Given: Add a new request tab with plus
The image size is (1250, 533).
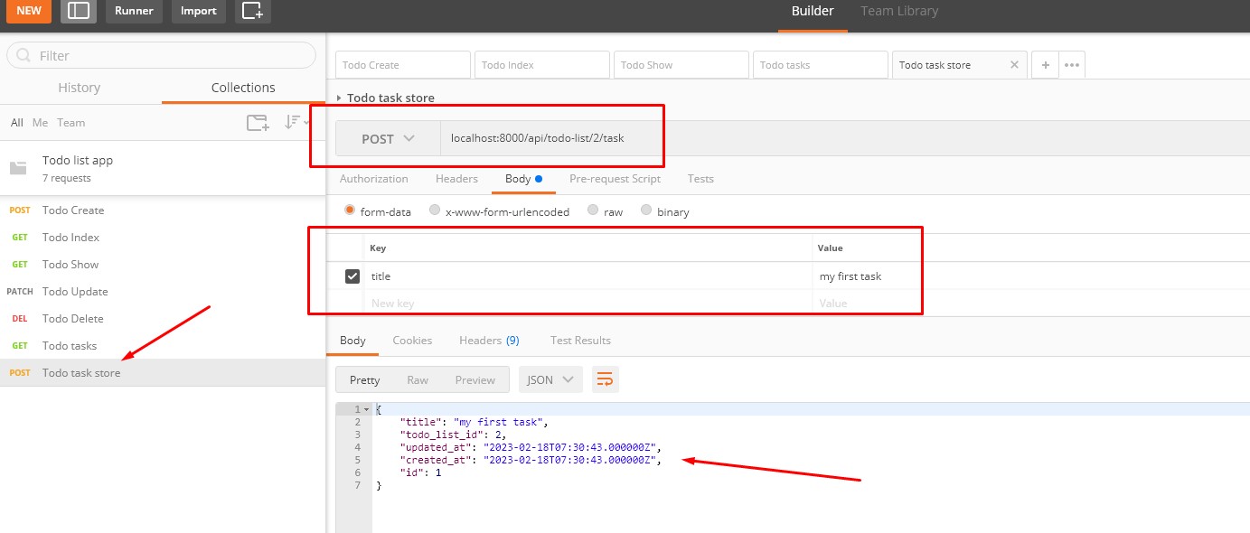Looking at the screenshot, I should tap(1045, 65).
